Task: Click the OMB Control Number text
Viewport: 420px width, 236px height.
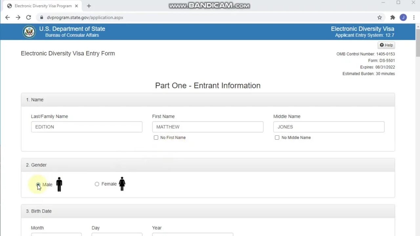Action: [366, 54]
